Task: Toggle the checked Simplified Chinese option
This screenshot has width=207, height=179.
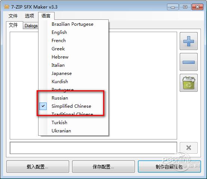Action: [73, 106]
